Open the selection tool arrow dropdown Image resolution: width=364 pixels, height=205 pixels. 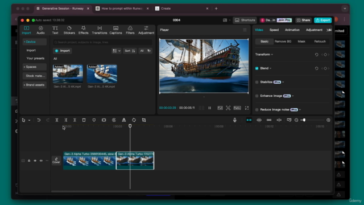point(29,120)
